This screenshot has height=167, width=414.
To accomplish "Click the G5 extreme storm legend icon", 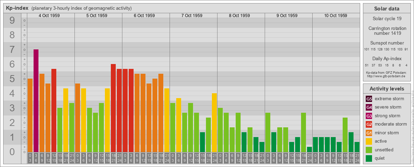I will [369, 99].
